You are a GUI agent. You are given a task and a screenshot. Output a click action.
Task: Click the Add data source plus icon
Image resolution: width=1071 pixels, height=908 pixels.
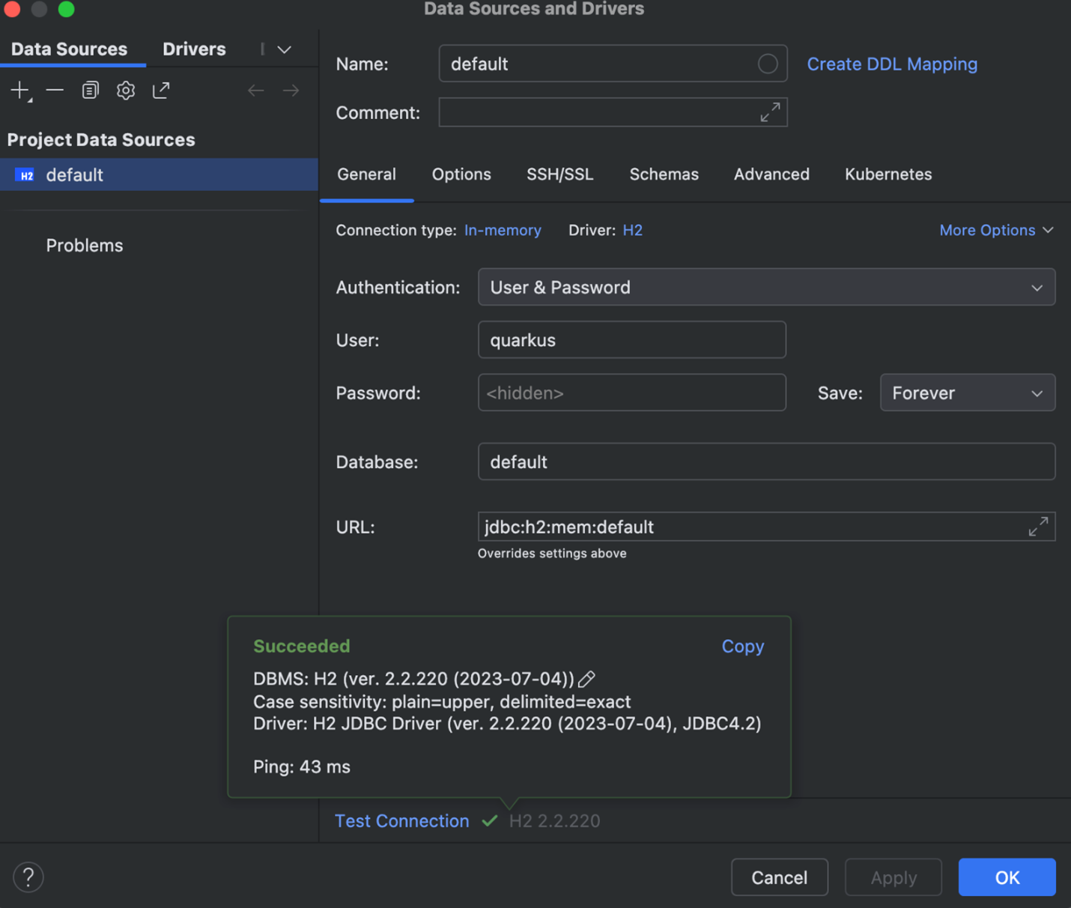(19, 91)
